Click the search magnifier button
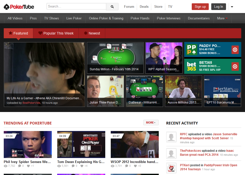Viewport: 245px width, 175px height. pyautogui.click(x=112, y=6)
